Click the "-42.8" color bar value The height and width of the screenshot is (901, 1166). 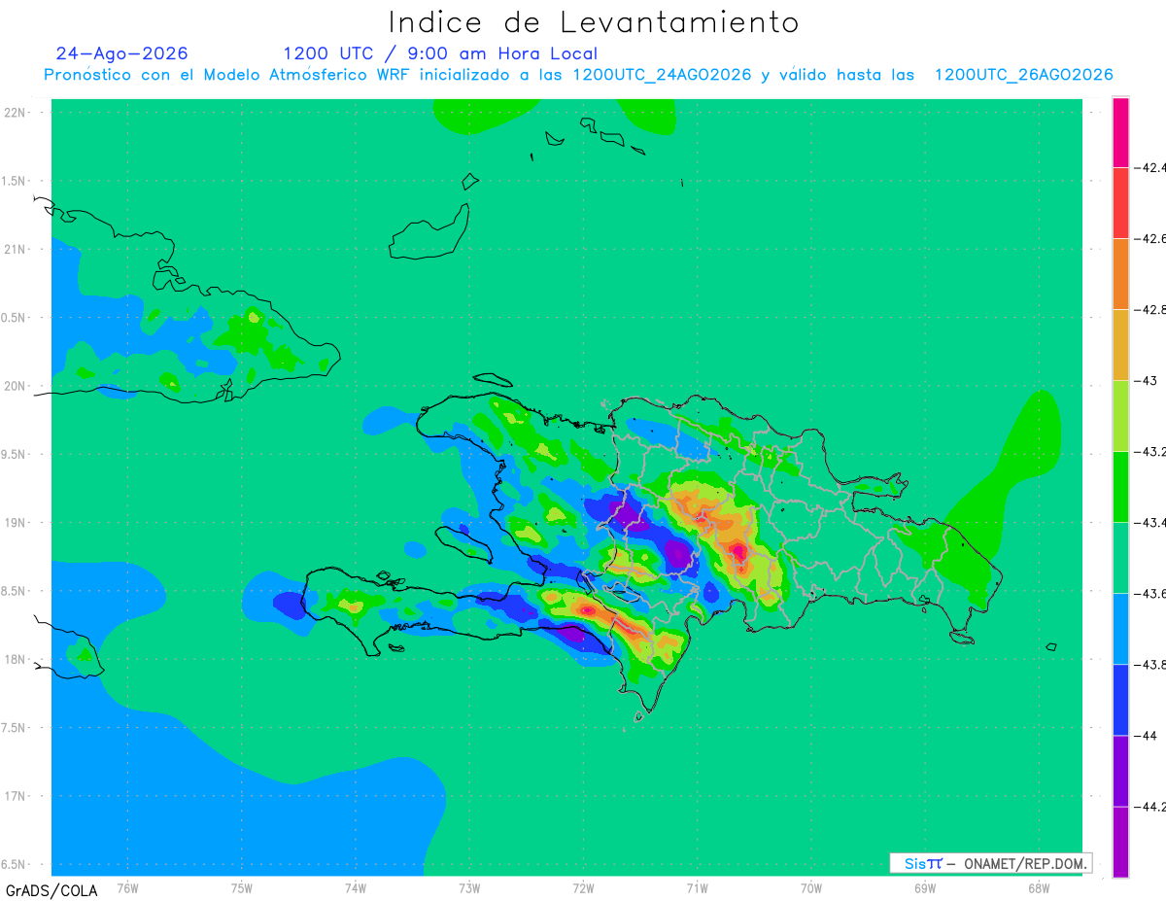(x=1150, y=310)
